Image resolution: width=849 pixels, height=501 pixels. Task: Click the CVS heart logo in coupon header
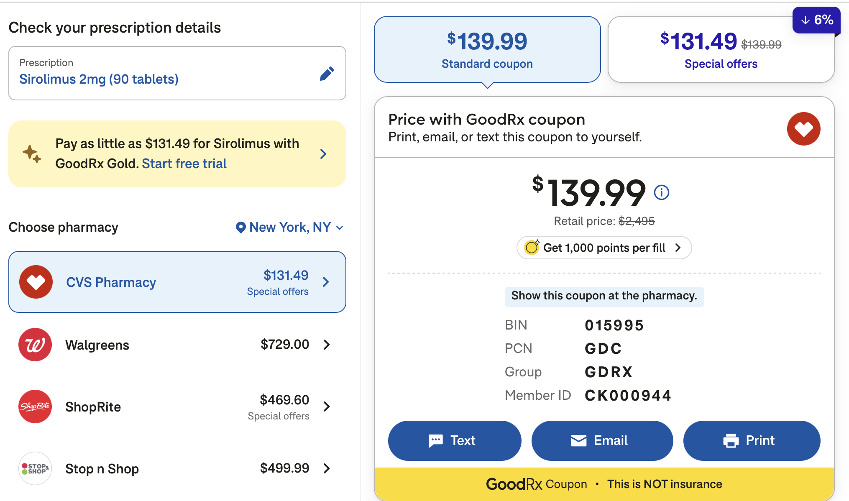click(803, 129)
